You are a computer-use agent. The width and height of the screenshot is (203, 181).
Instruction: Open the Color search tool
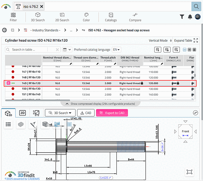[86, 17]
